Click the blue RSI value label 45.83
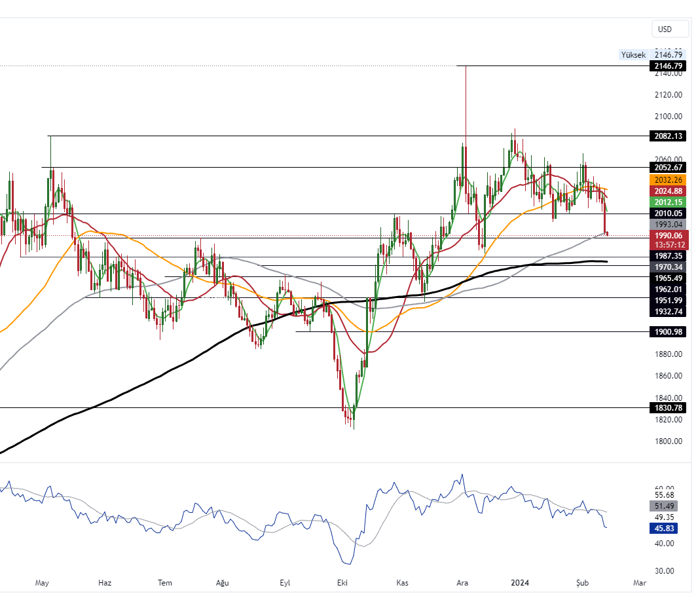 pos(668,528)
